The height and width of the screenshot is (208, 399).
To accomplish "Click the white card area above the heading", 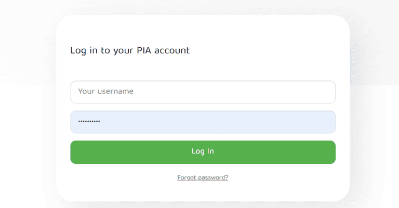I will (x=203, y=29).
